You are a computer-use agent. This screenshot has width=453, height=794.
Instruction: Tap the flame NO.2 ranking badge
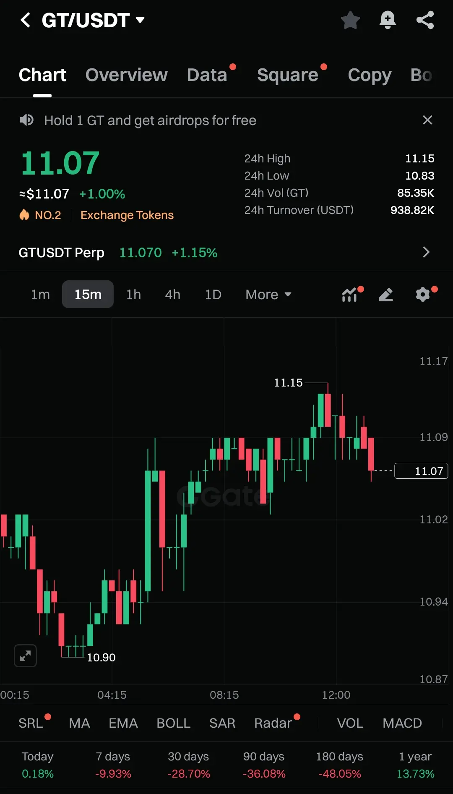click(40, 215)
